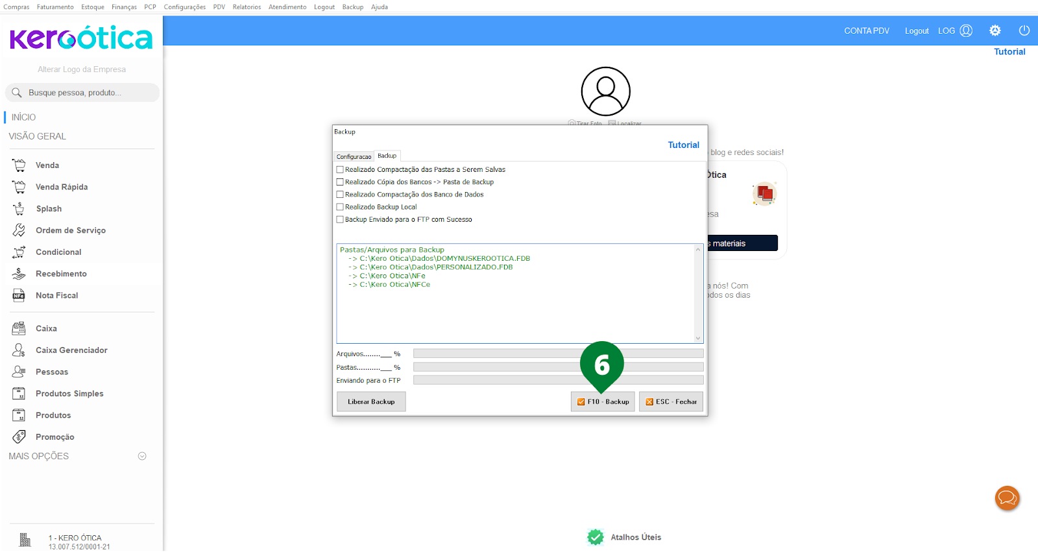The height and width of the screenshot is (552, 1038).
Task: Open the Ajuda menu
Action: (380, 7)
